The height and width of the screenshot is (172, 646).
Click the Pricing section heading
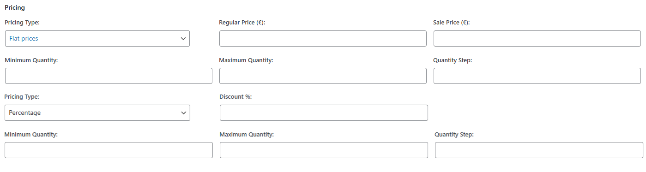click(15, 7)
